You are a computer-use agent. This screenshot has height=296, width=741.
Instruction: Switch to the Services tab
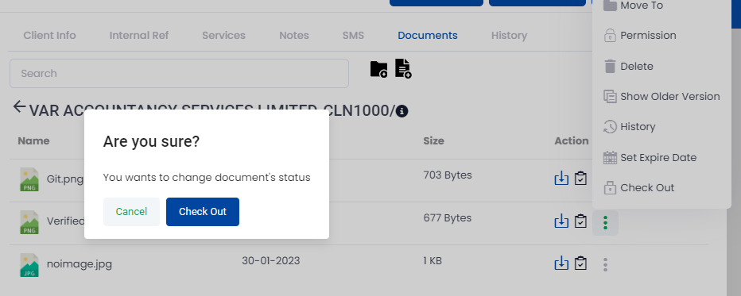click(223, 36)
